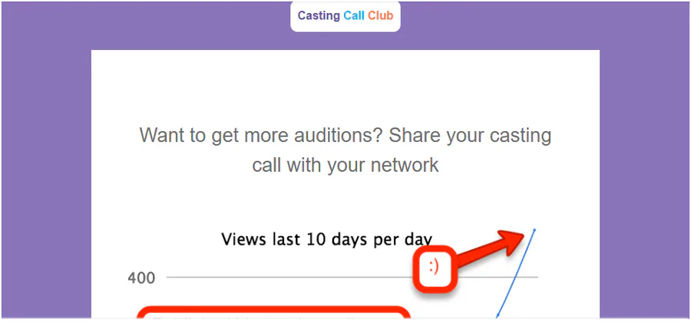Click the "Views last 10 days per day" chart title
Image resolution: width=691 pixels, height=326 pixels.
pos(326,239)
